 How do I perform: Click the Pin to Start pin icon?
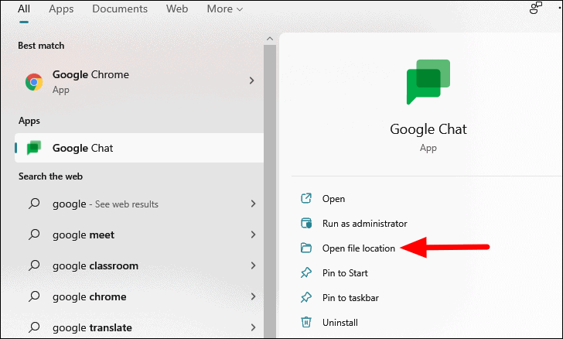point(306,273)
